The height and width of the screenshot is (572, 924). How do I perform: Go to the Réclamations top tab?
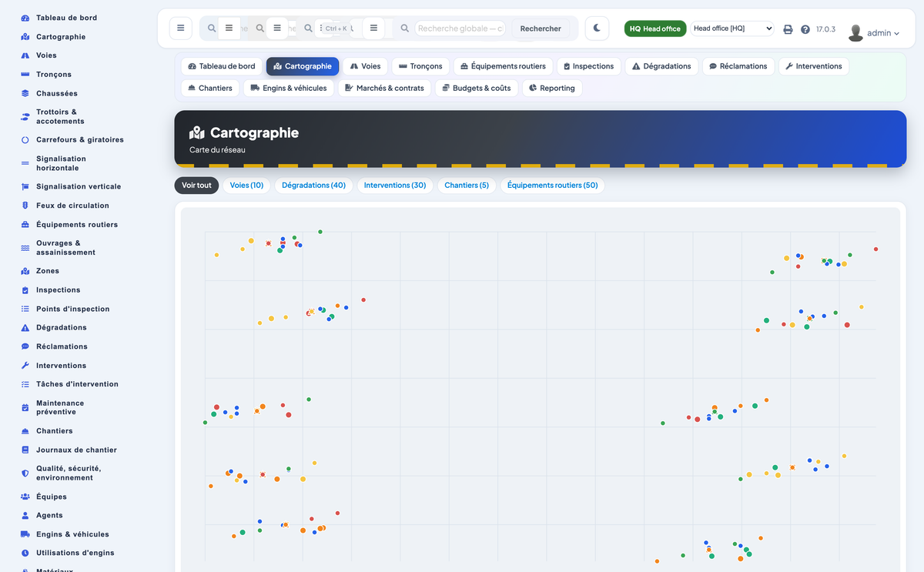point(738,66)
